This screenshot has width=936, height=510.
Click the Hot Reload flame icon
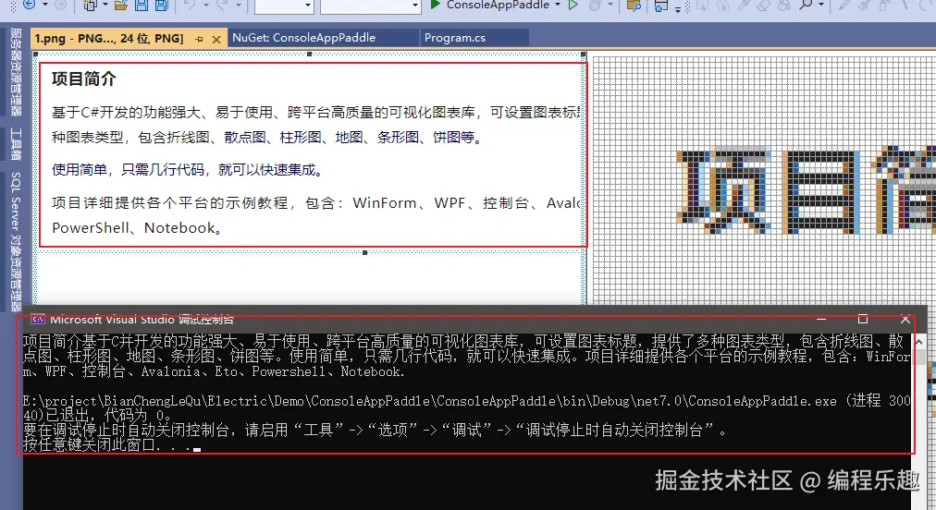click(595, 5)
